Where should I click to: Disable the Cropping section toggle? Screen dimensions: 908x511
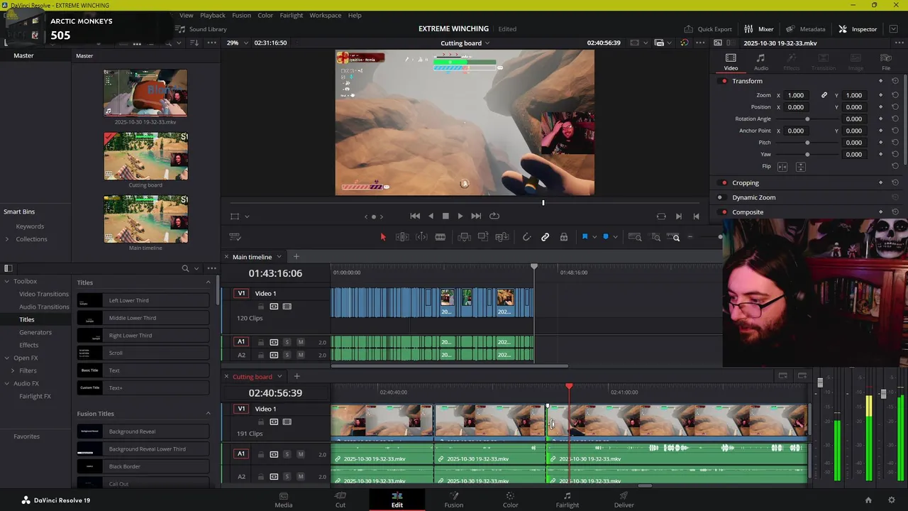tap(724, 183)
